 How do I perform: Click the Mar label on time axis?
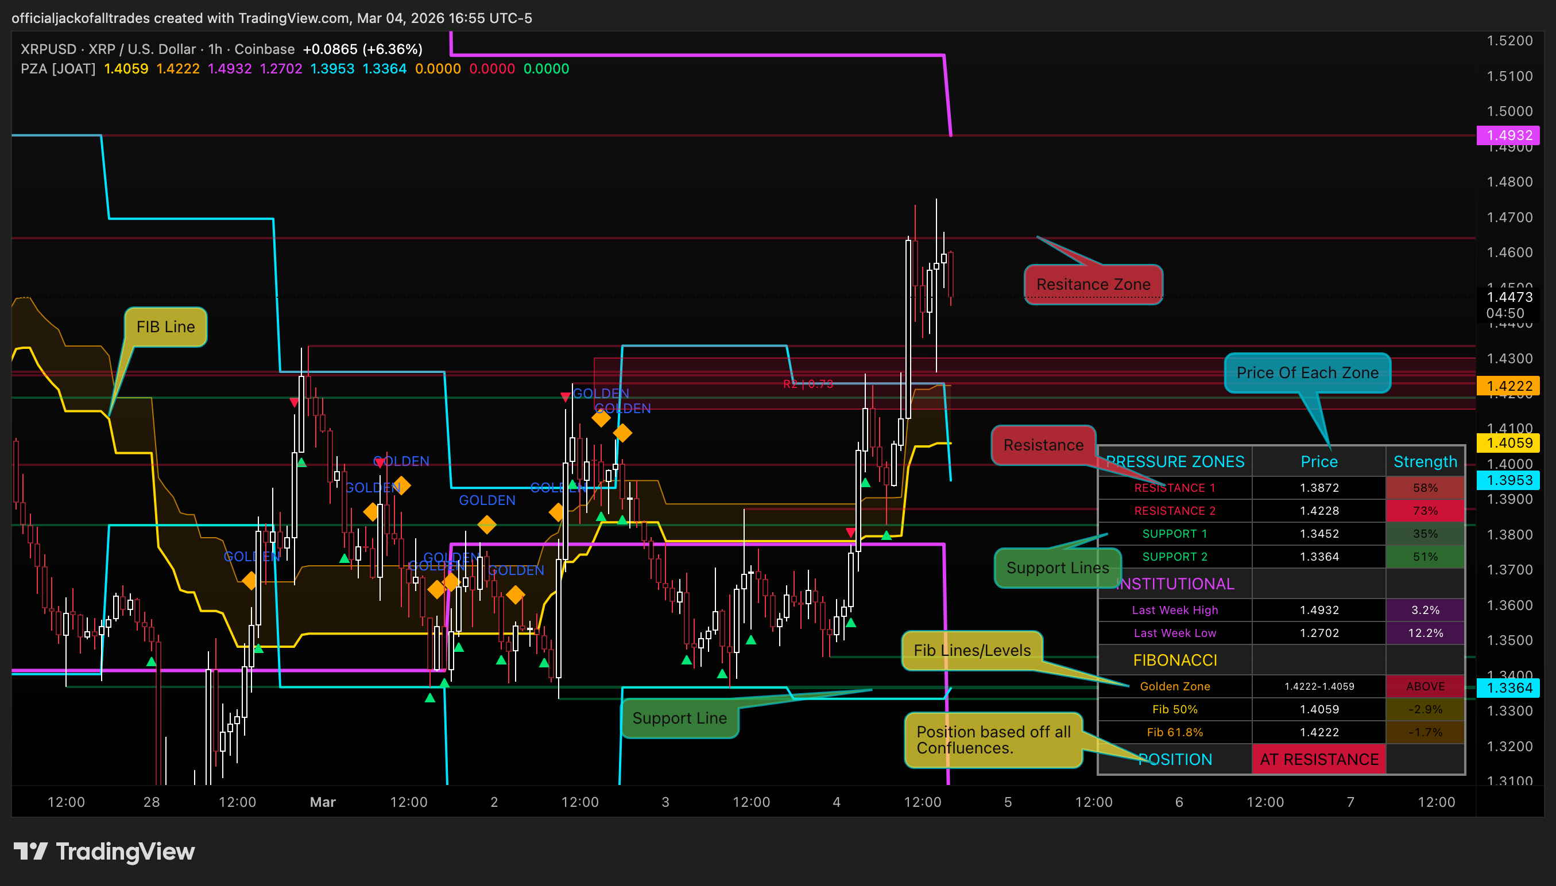coord(323,802)
